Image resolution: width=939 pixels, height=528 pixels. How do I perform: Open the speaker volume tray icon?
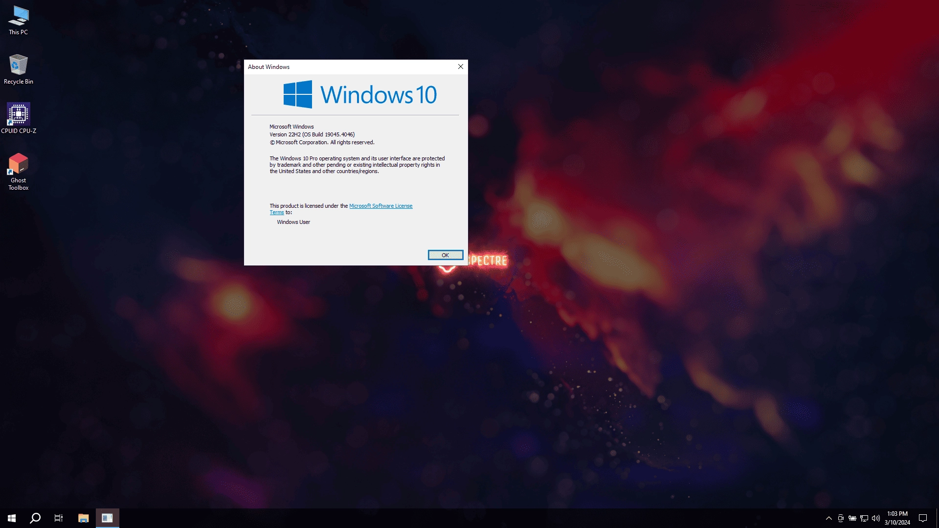[x=876, y=518]
